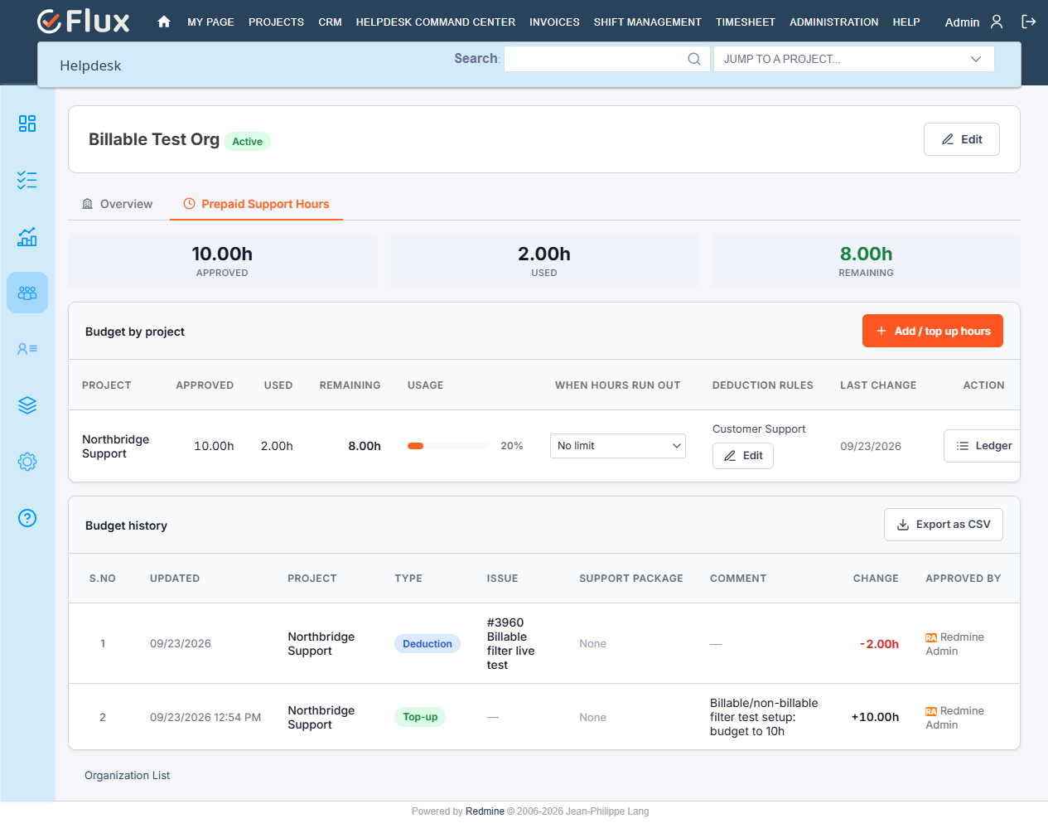Open Ledger for Northbridge Support
This screenshot has width=1048, height=833.
click(983, 446)
